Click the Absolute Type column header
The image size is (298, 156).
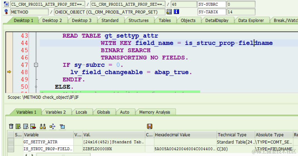click(x=274, y=135)
